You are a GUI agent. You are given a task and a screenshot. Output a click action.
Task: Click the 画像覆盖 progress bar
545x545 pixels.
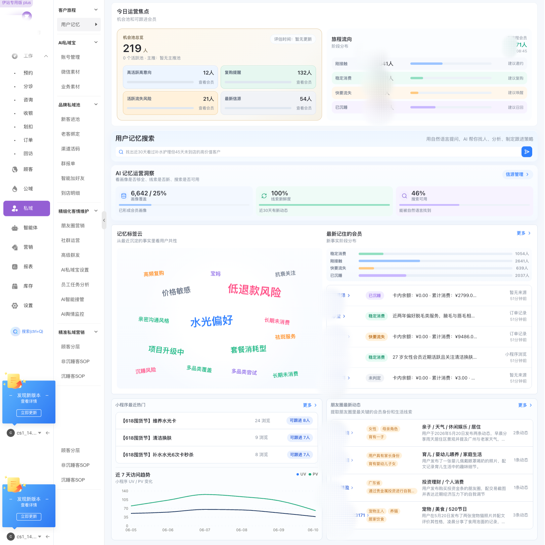pos(184,205)
